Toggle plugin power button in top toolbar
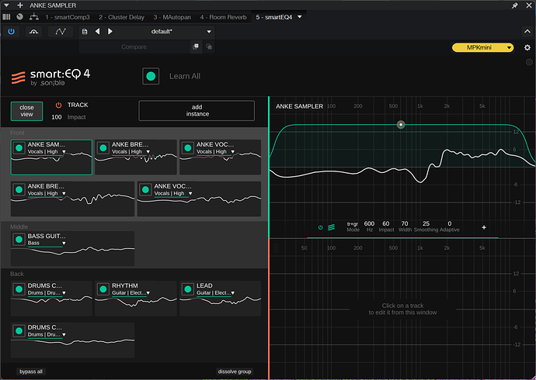 [12, 31]
